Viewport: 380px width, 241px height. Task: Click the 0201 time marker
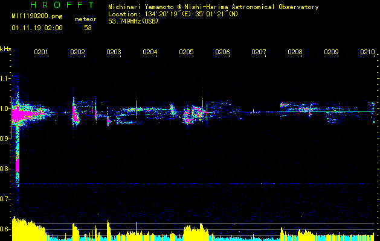[41, 52]
